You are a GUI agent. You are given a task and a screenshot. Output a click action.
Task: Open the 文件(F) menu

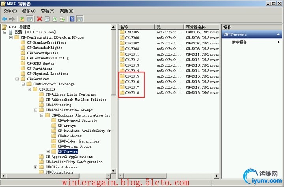tap(10, 11)
